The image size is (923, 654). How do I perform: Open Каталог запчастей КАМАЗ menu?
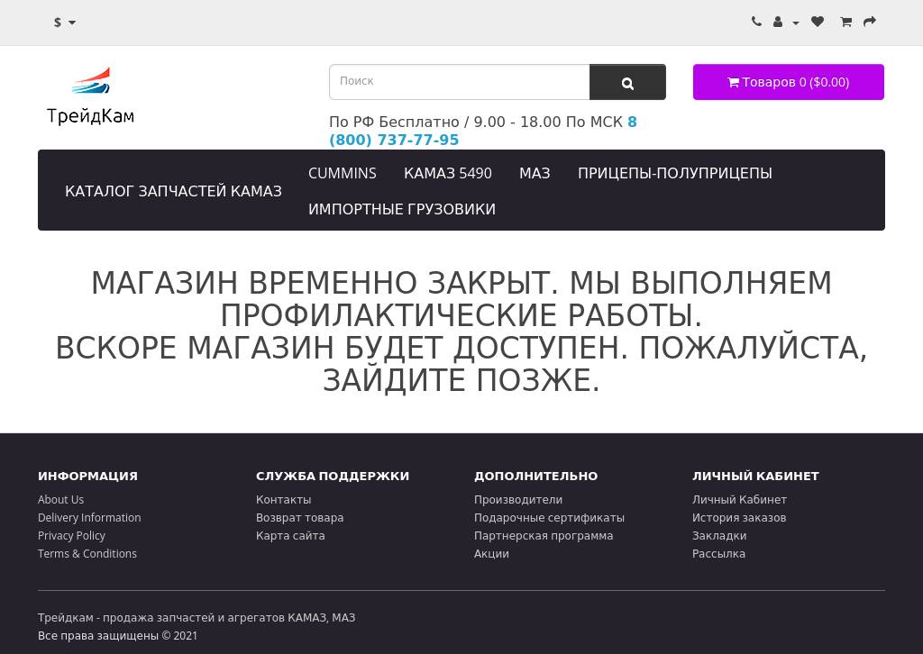click(x=173, y=191)
